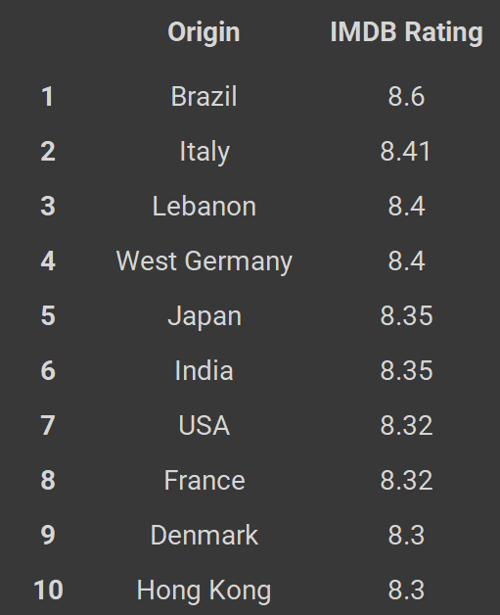Viewport: 500px width, 615px height.
Task: Select the Hong Kong origin cell
Action: (x=204, y=591)
